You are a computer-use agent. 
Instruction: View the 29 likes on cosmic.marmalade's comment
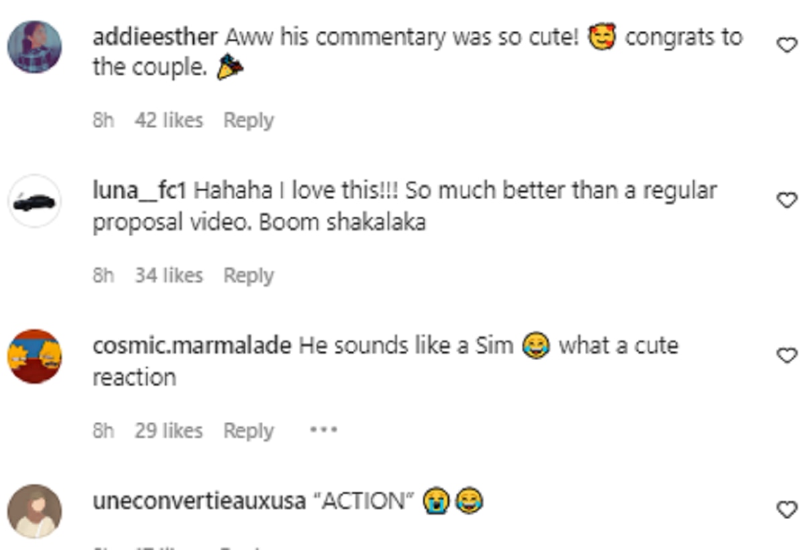point(168,431)
